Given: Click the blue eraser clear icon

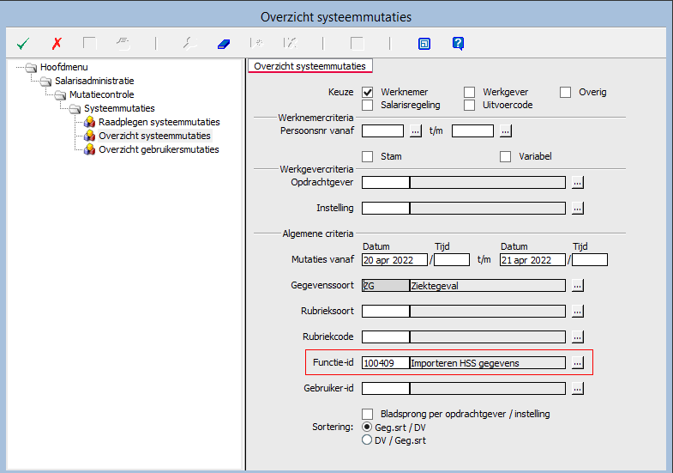Looking at the screenshot, I should point(224,43).
